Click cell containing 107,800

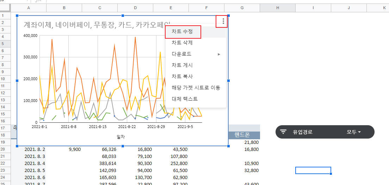pyautogui.click(x=171, y=156)
